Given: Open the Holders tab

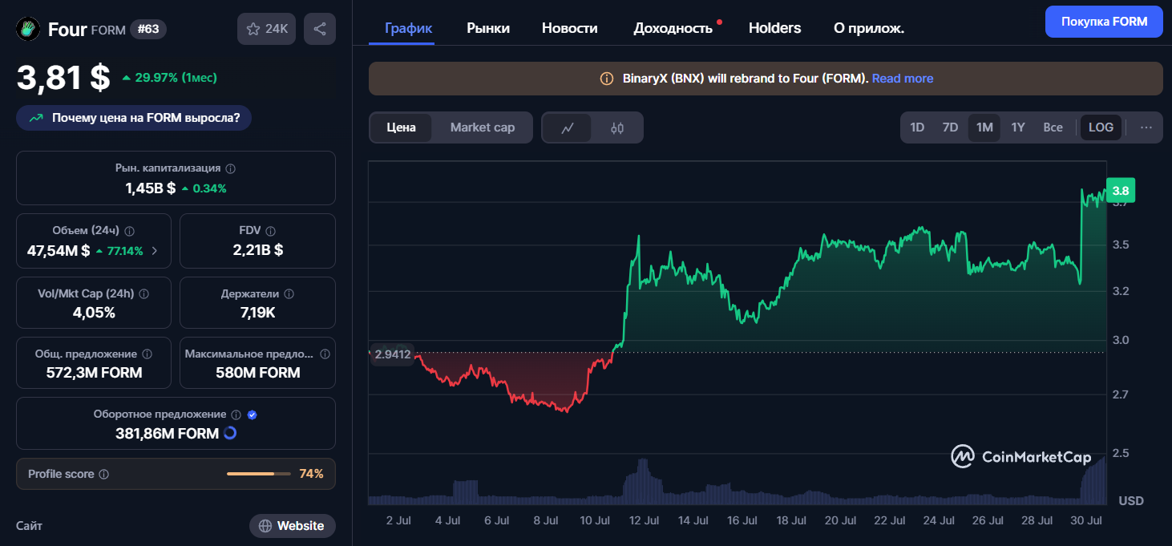Looking at the screenshot, I should 774,28.
